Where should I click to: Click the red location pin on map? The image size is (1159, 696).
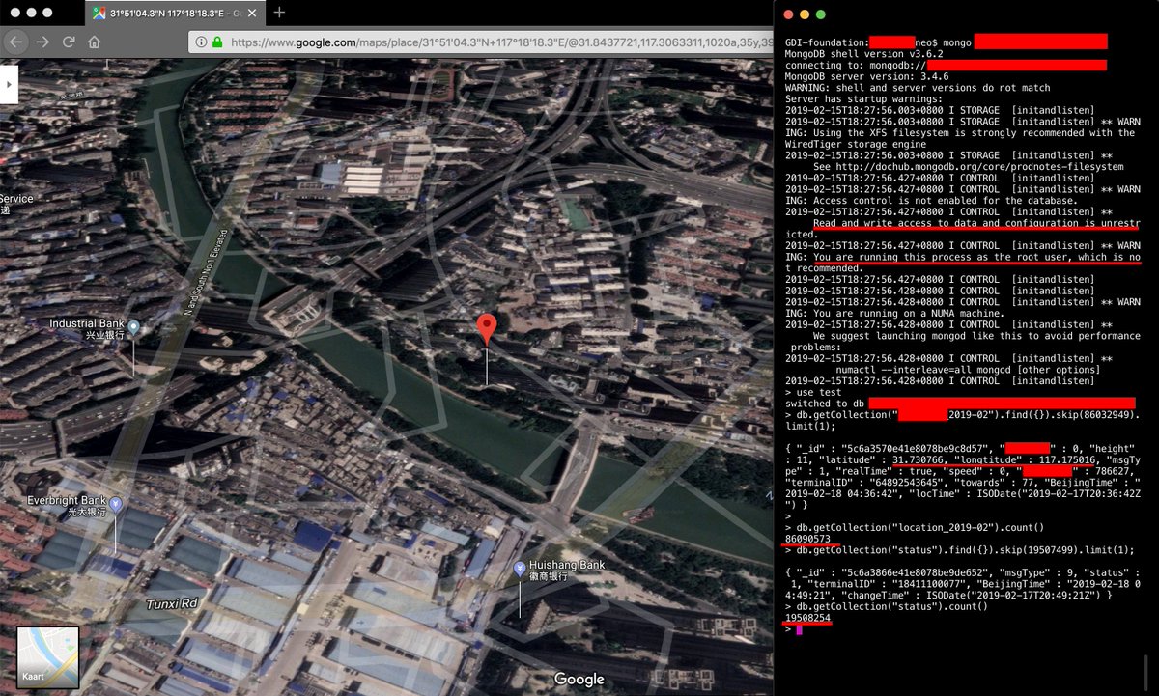coord(488,328)
